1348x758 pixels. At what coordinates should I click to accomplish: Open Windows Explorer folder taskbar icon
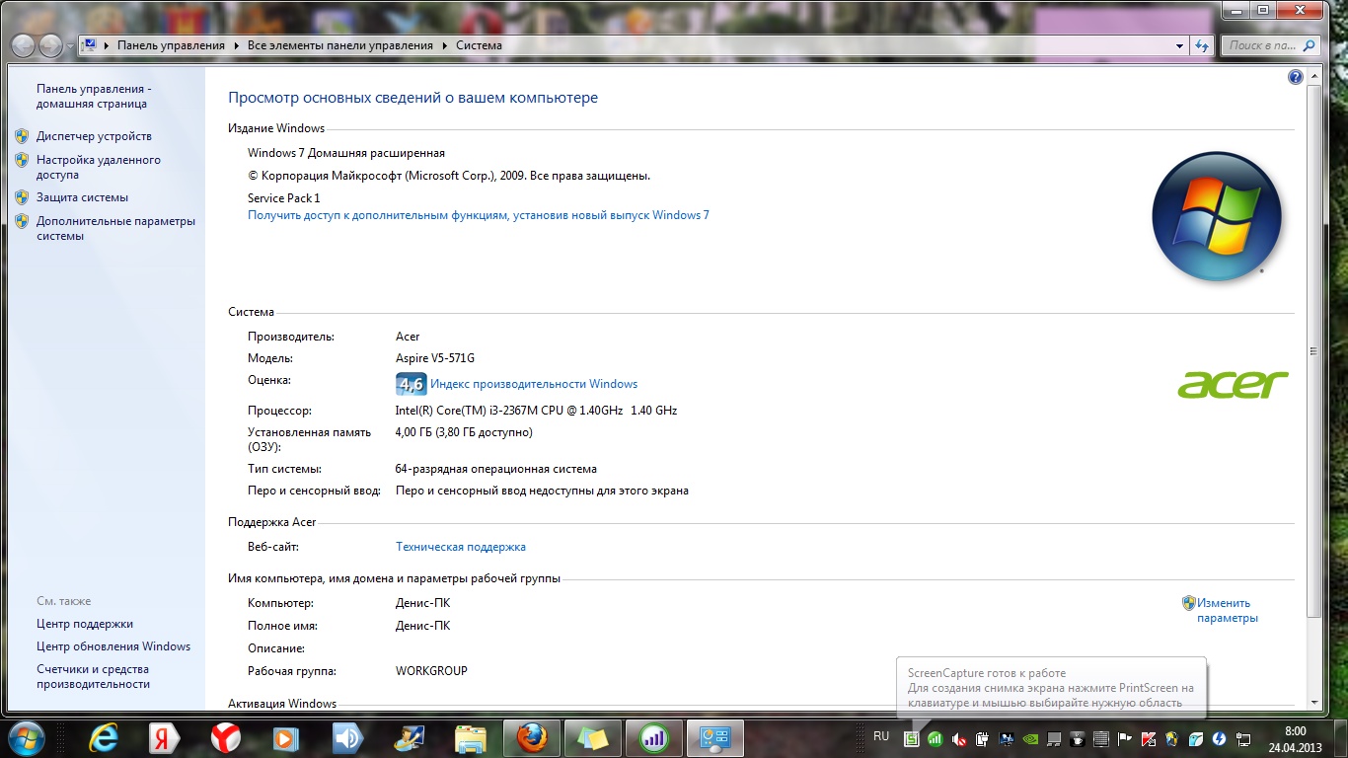[470, 738]
